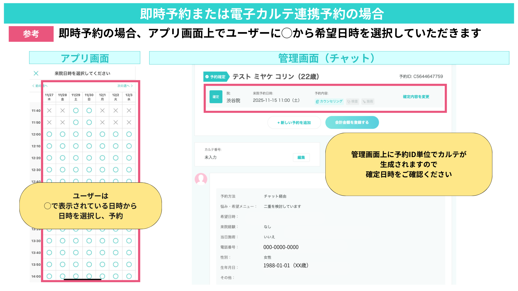Select available circle at 11:40 on 11/29

point(76,110)
